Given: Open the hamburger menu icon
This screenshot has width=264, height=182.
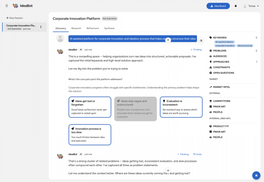Looking at the screenshot, I should click(7, 6).
